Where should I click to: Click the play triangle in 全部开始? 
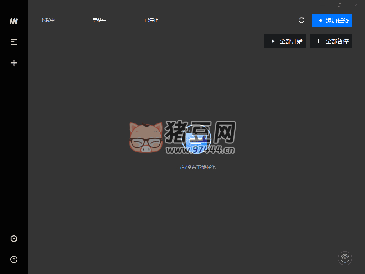tap(273, 41)
